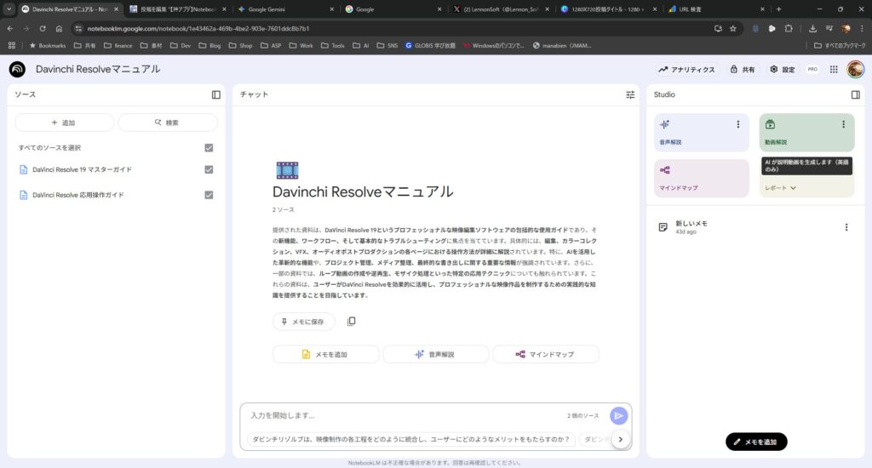Click 追加 to add a source

tap(65, 123)
